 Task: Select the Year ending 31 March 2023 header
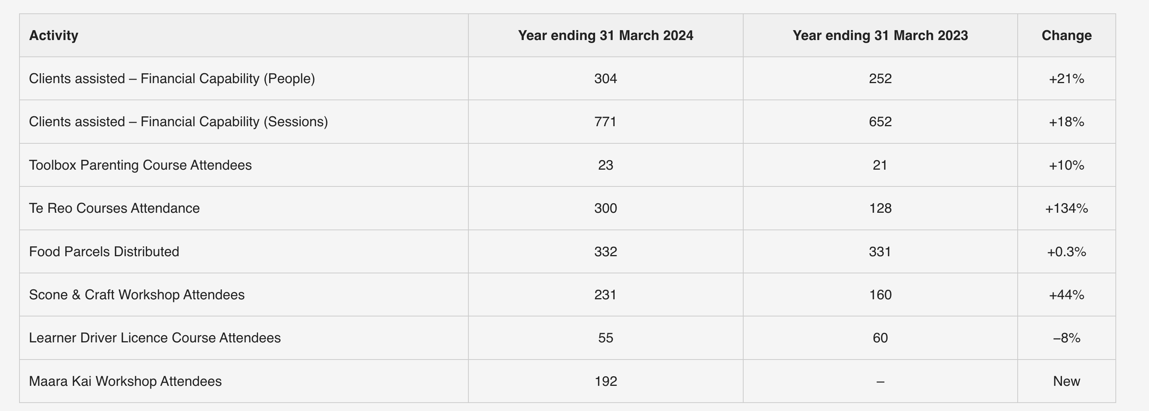[880, 35]
